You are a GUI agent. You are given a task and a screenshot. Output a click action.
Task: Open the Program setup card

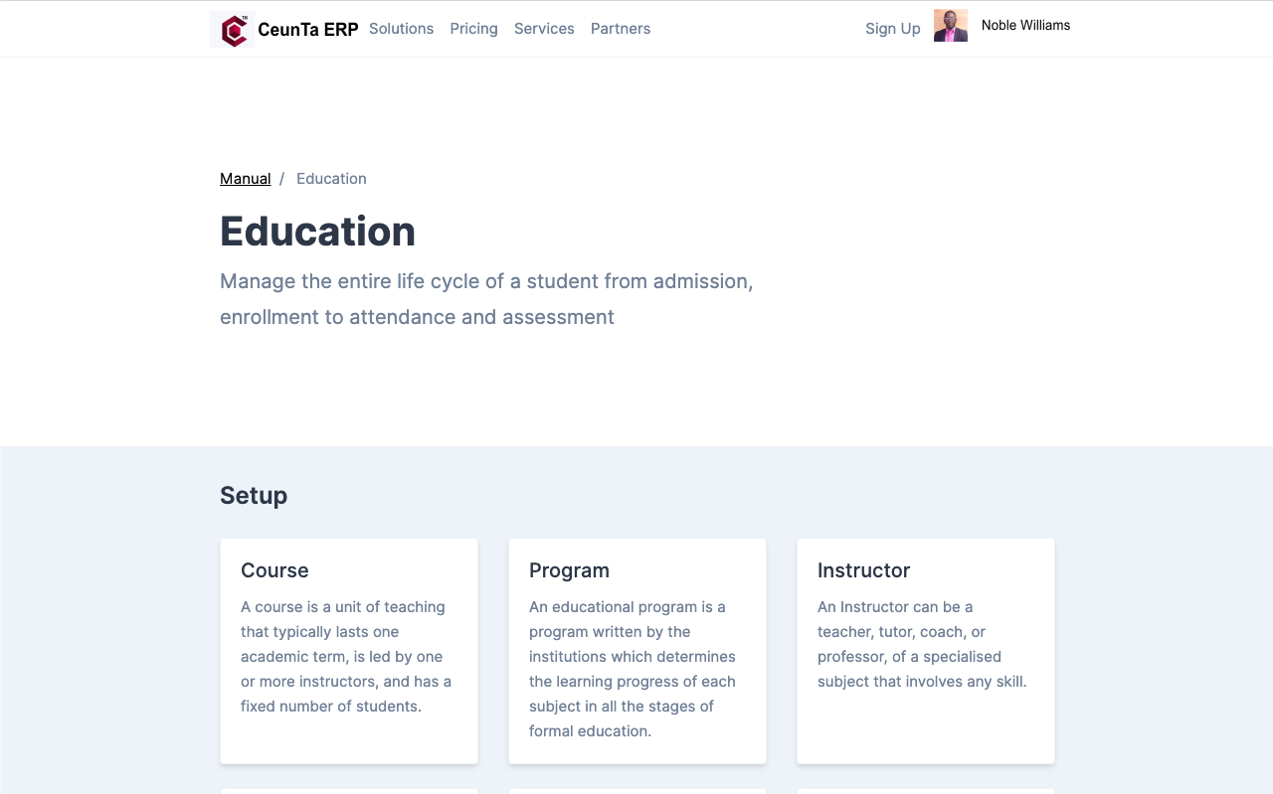coord(636,651)
